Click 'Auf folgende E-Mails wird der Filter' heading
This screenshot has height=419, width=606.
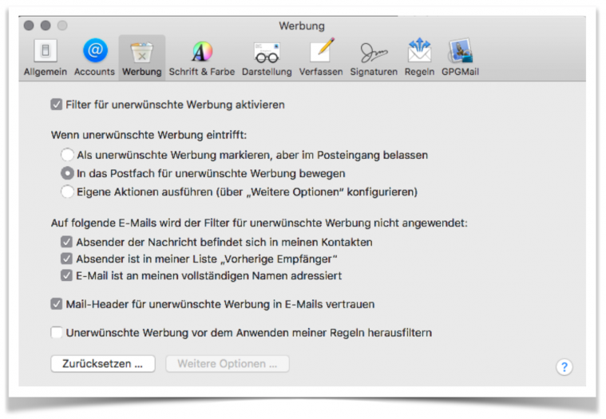[x=259, y=223]
